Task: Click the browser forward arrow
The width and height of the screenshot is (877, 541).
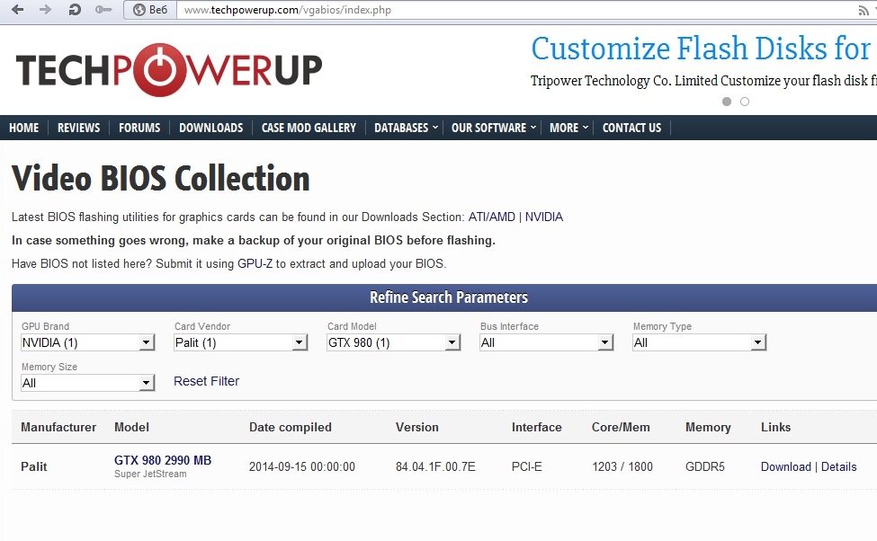Action: (x=45, y=10)
